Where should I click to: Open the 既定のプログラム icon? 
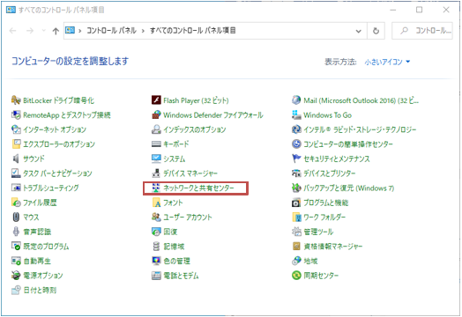click(16, 246)
